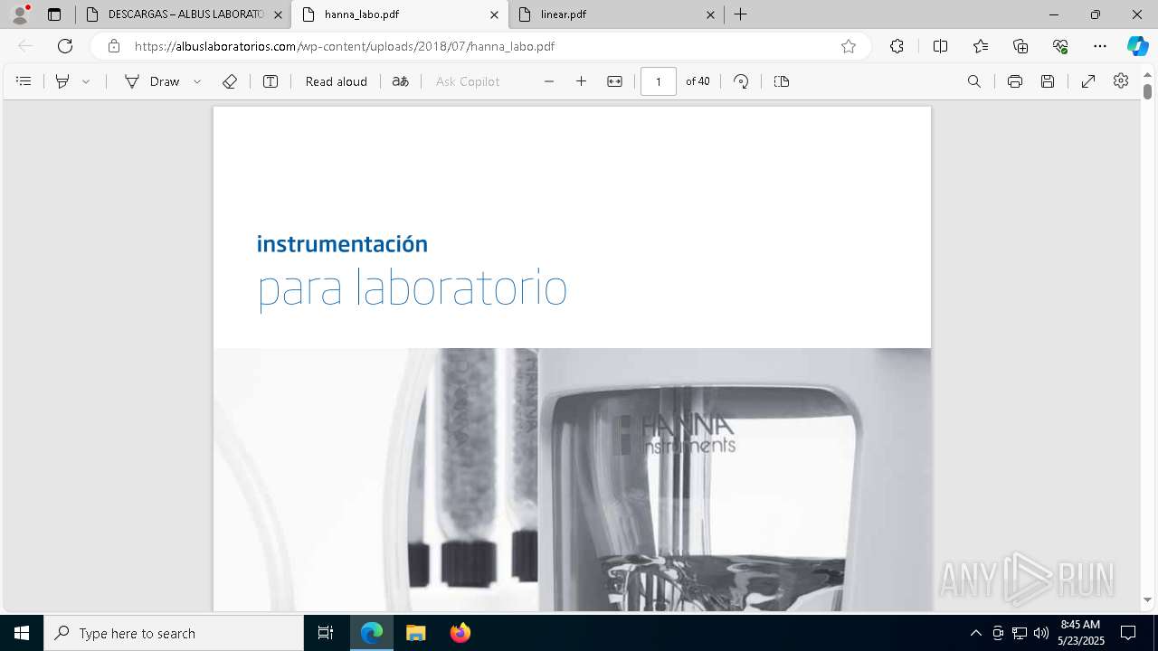Open PDF settings gear

1121,81
